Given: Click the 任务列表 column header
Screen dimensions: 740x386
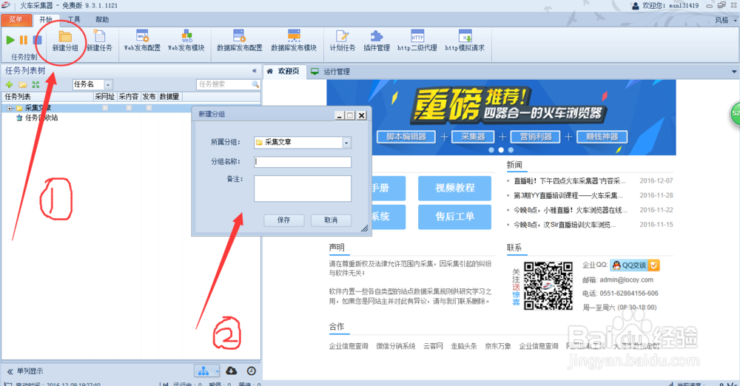Looking at the screenshot, I should pyautogui.click(x=47, y=97).
